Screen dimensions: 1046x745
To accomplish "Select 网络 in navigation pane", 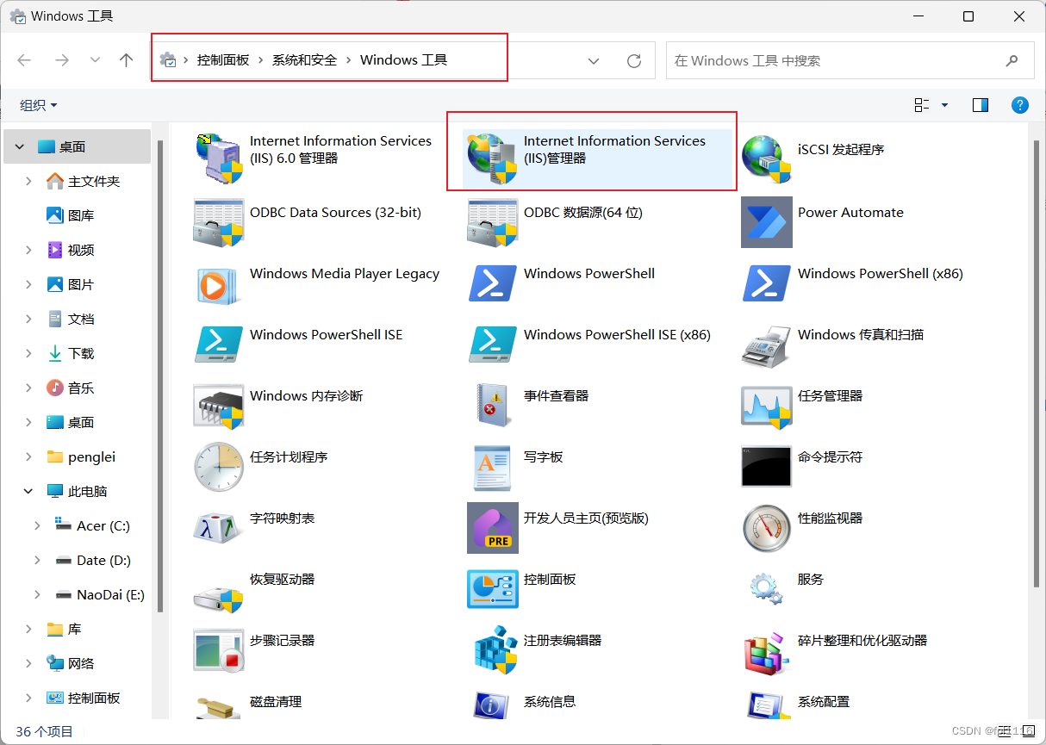I will click(81, 663).
